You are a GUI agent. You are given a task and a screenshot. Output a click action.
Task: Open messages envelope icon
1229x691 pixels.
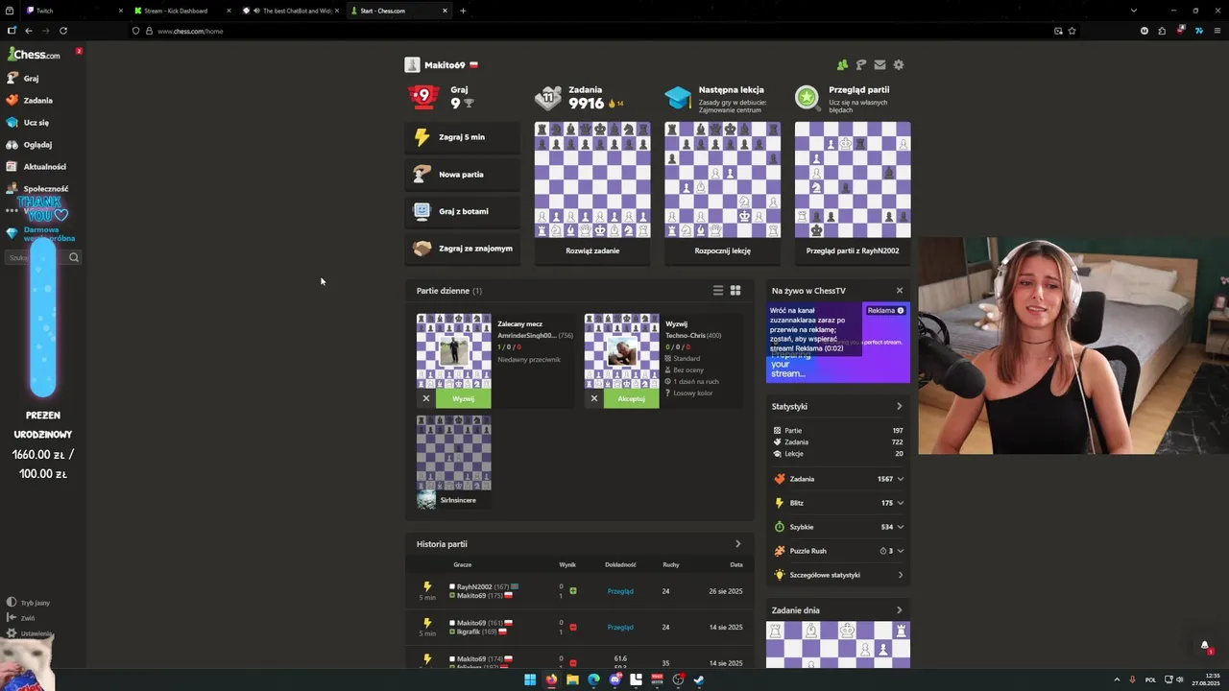tap(880, 65)
